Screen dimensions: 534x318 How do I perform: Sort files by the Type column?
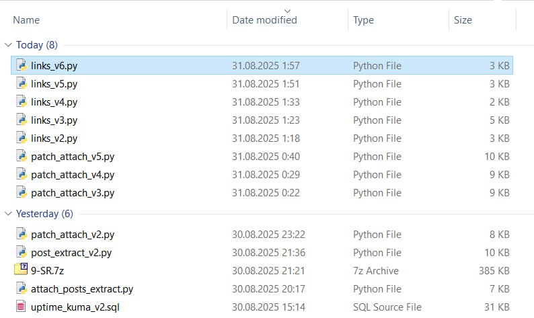[x=363, y=20]
